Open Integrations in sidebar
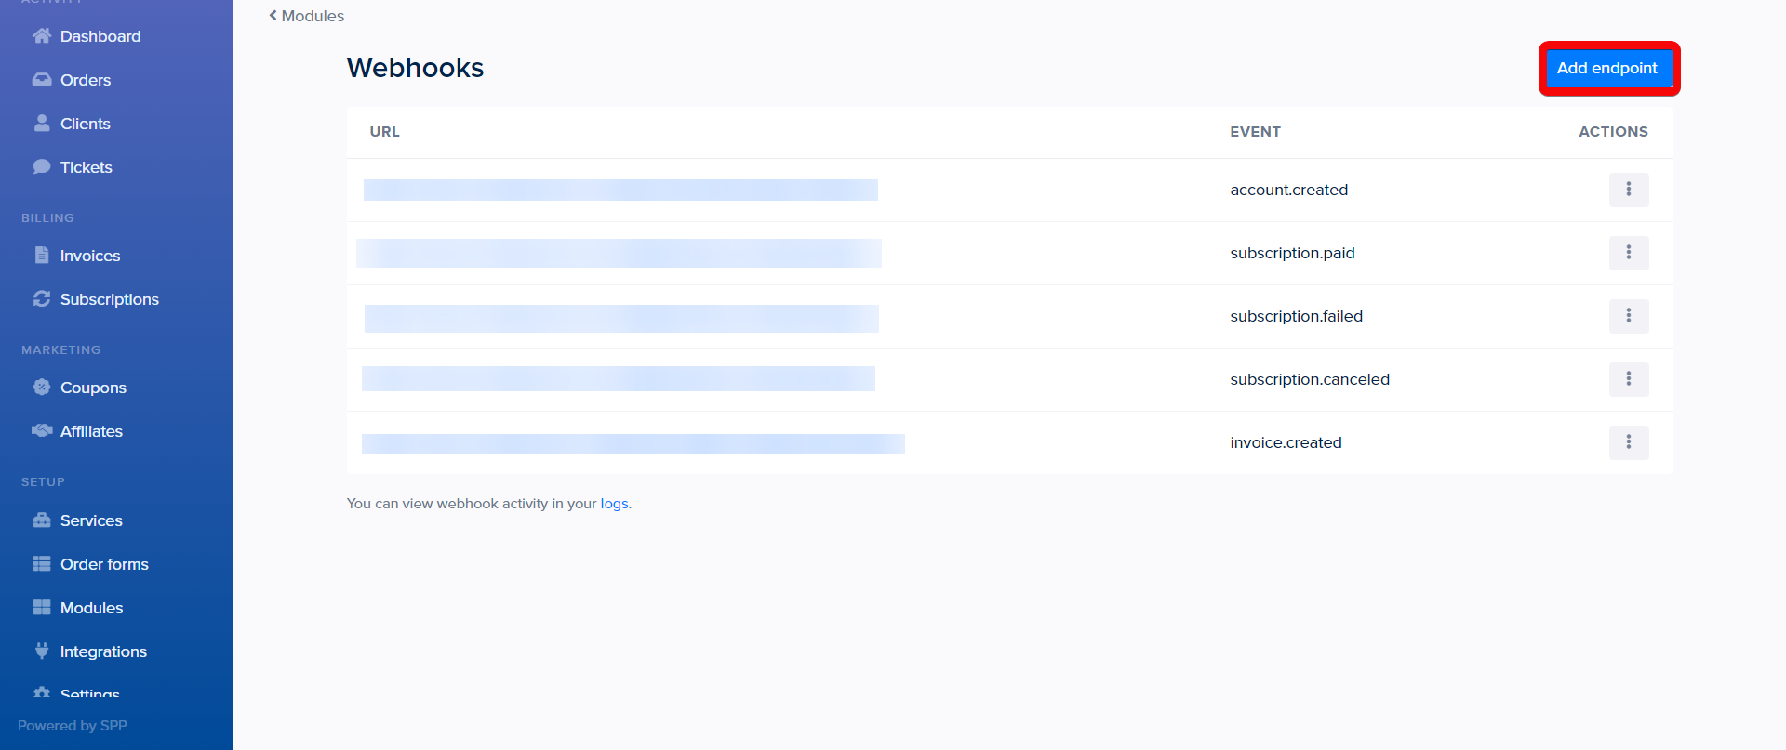Viewport: 1786px width, 750px height. click(x=103, y=651)
